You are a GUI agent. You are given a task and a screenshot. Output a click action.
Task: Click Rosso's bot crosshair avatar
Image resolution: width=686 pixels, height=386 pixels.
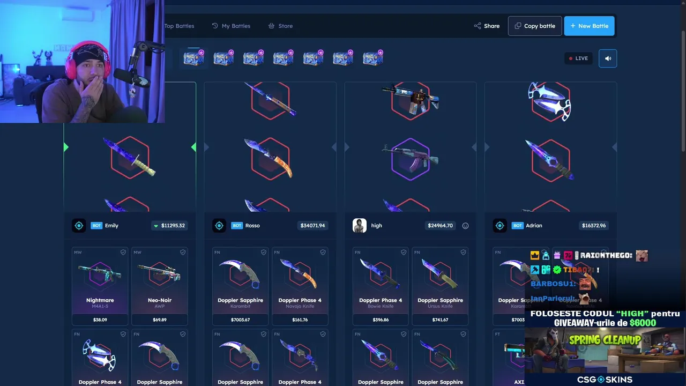pos(219,226)
